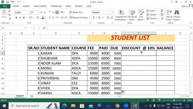
Task: Open the Calibri font name dropdown
Action: [x=30, y=12]
